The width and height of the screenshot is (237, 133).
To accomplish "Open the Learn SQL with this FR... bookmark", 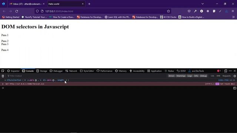I will tap(117, 17).
